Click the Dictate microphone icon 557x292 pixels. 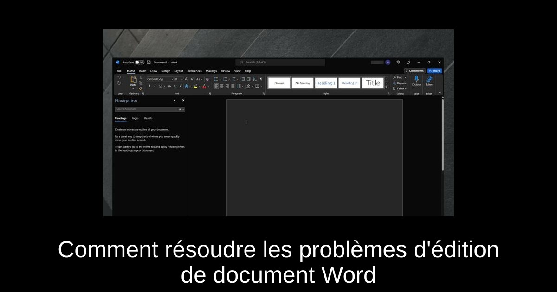click(x=416, y=79)
